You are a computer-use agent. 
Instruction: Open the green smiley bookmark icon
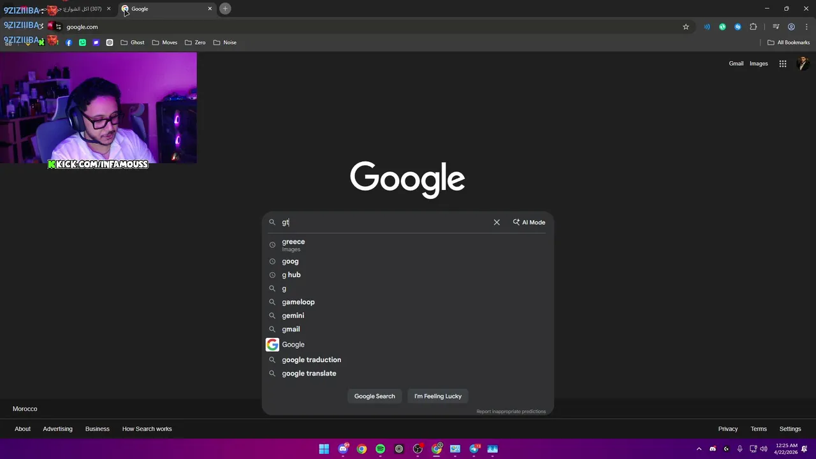[82, 42]
